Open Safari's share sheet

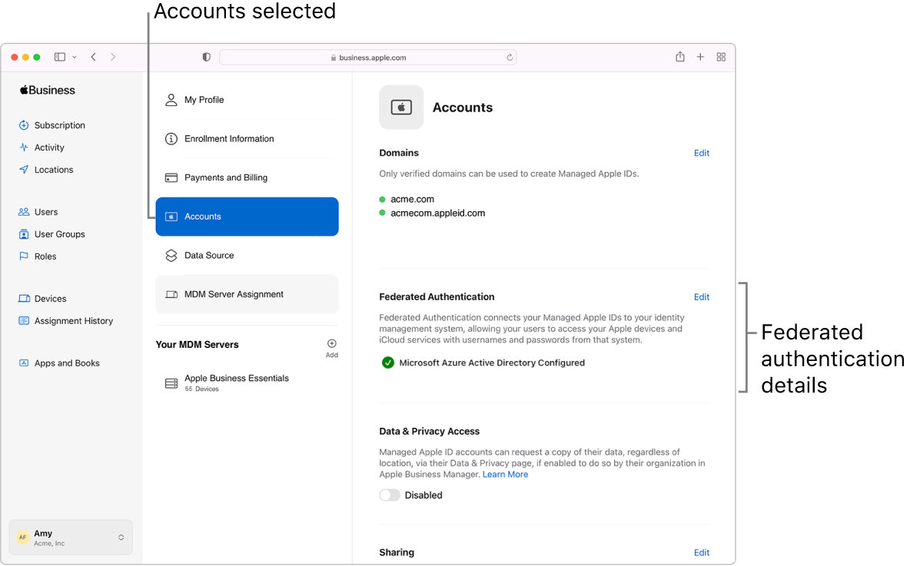(x=679, y=56)
